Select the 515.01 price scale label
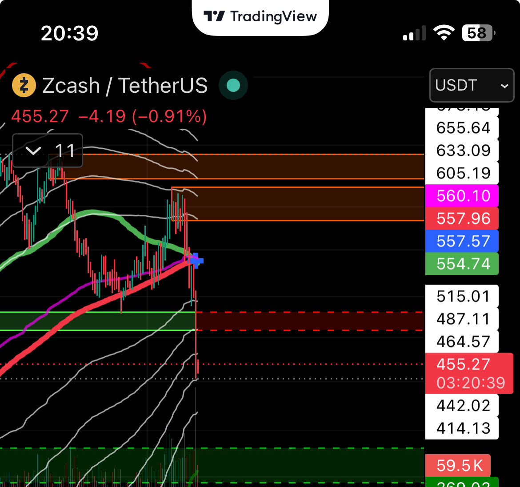 click(x=462, y=296)
